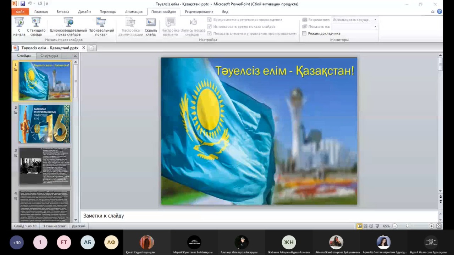Click the +30 participants overflow bubble
The image size is (454, 255).
[17, 243]
